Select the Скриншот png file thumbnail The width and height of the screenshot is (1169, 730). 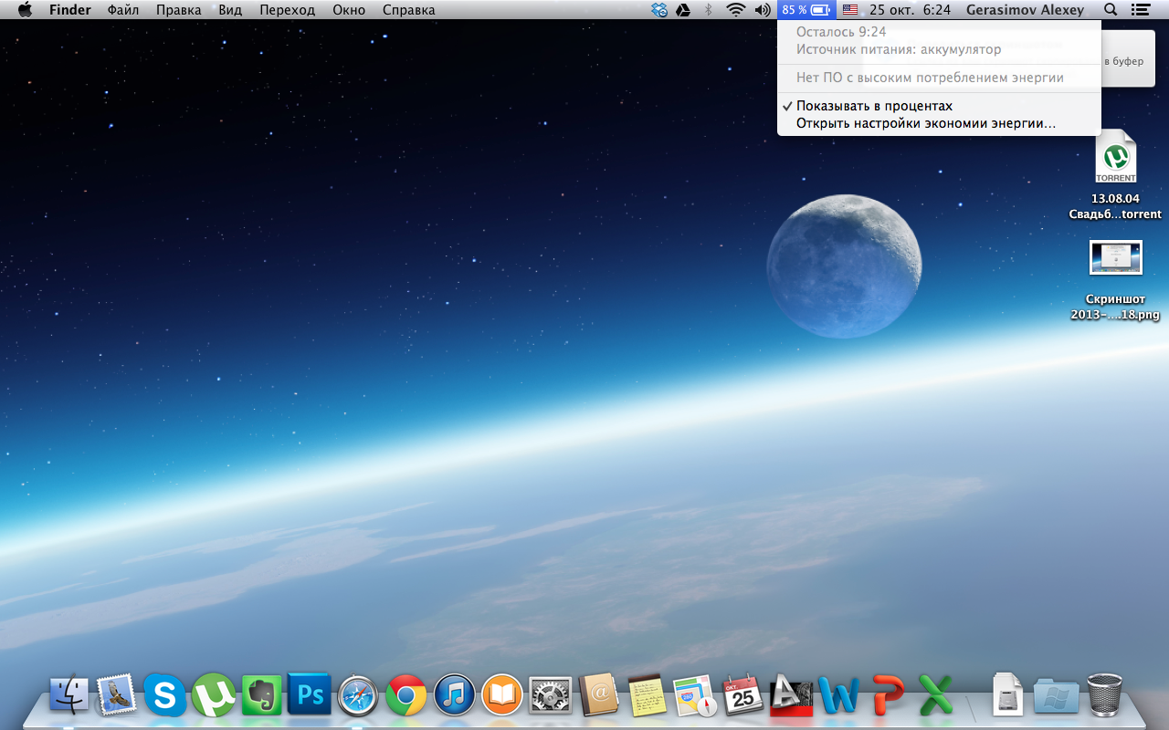pyautogui.click(x=1115, y=258)
